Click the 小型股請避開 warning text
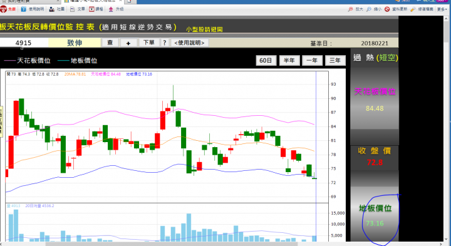The height and width of the screenshot is (246, 451). [x=204, y=29]
